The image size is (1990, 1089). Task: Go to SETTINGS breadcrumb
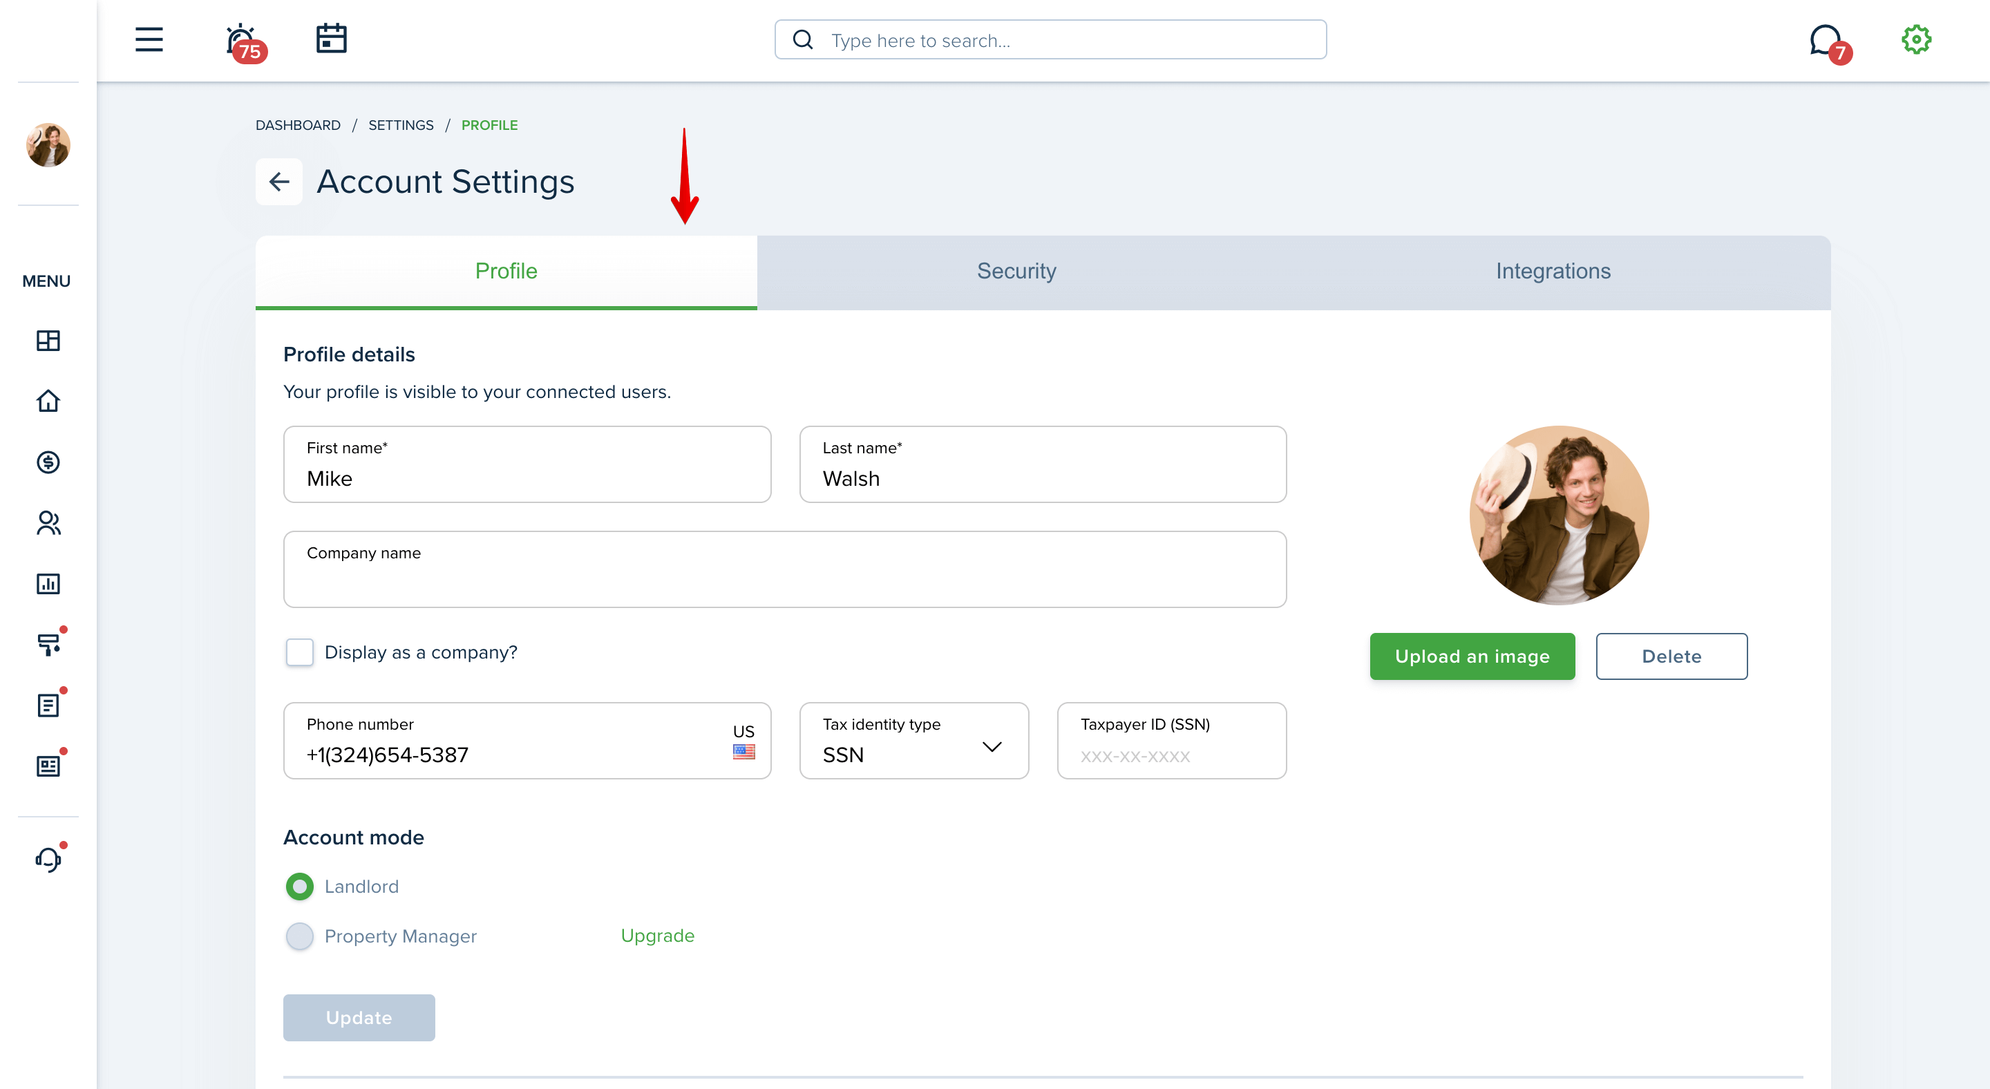[x=401, y=125]
